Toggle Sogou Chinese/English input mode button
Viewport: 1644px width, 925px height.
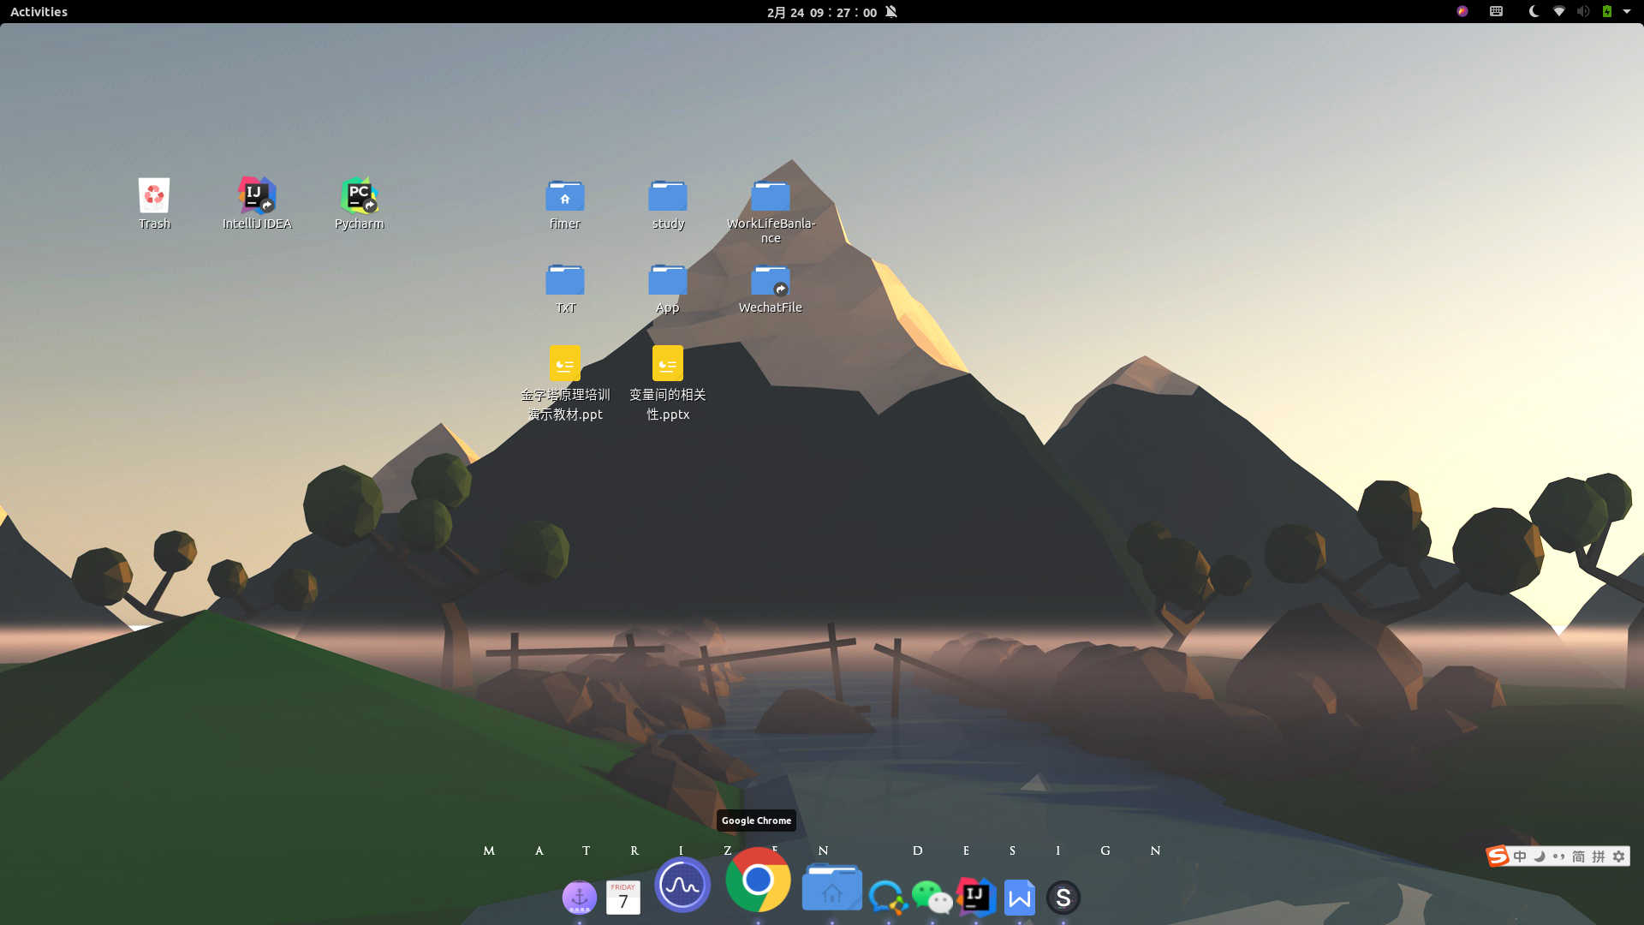tap(1520, 856)
